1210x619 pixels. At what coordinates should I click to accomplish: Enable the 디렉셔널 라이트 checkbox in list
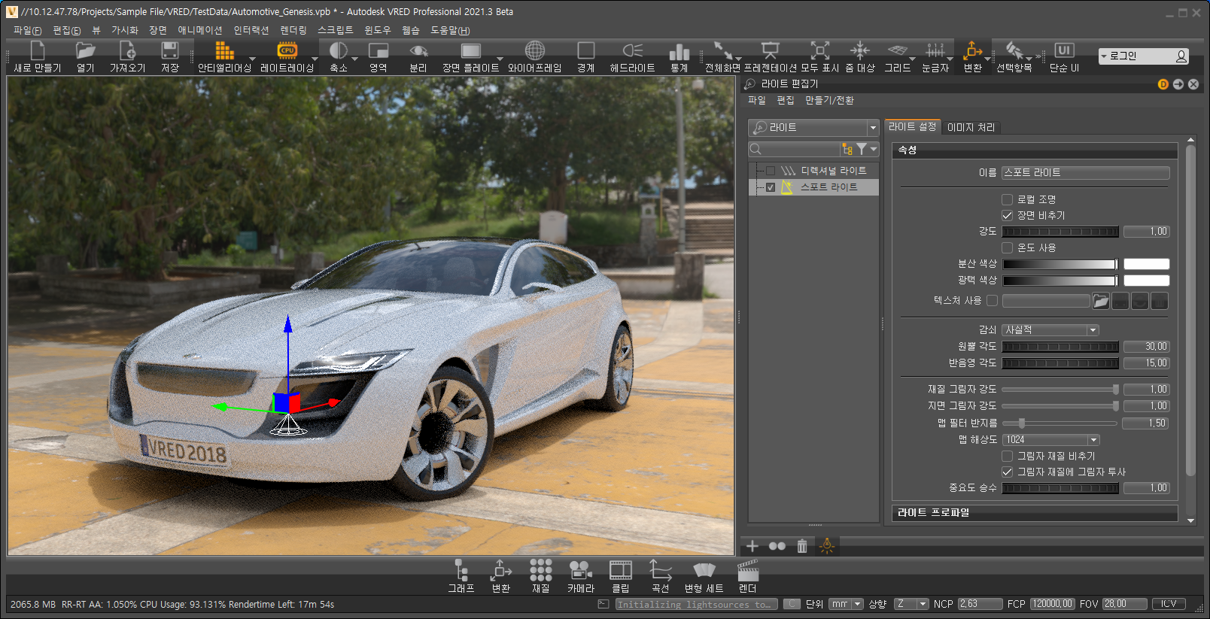771,171
